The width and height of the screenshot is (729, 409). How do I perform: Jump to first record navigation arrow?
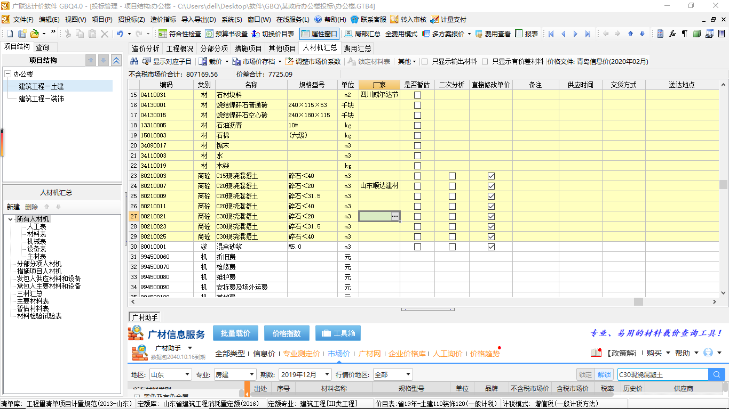pos(551,34)
